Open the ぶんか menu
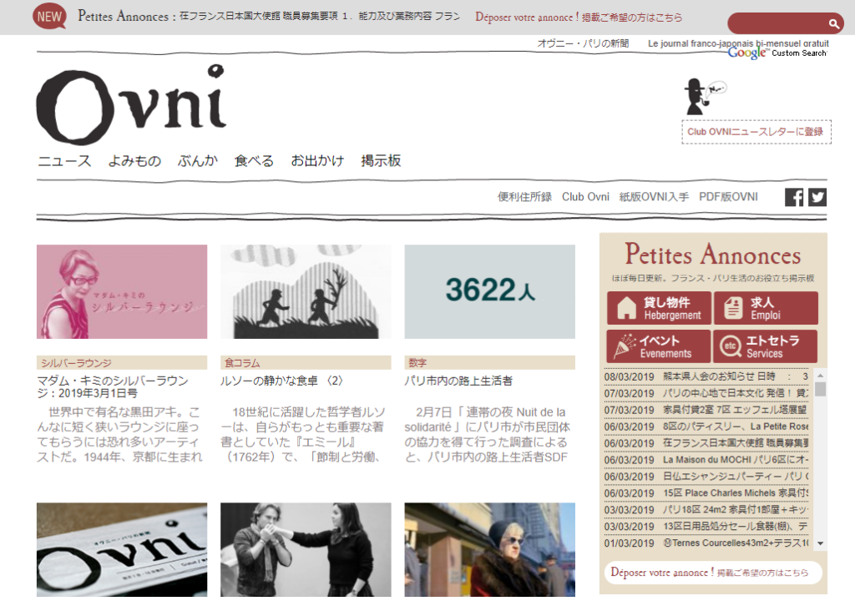This screenshot has height=611, width=855. coord(197,161)
